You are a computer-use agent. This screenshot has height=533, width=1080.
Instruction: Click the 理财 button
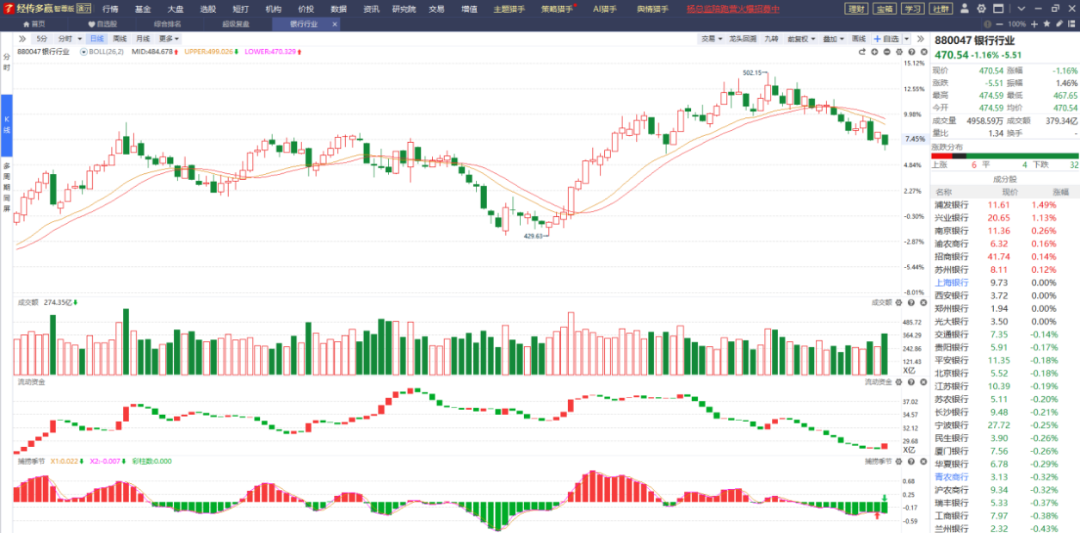tap(856, 9)
